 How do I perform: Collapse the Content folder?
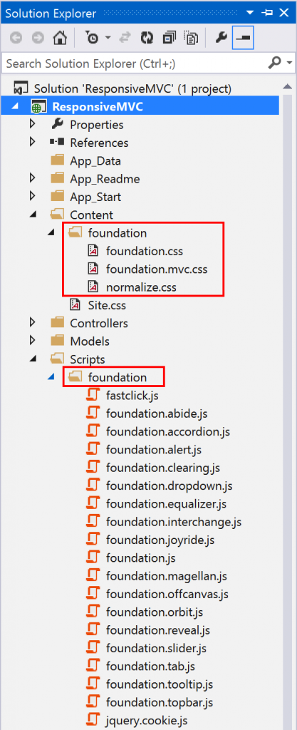(x=33, y=215)
